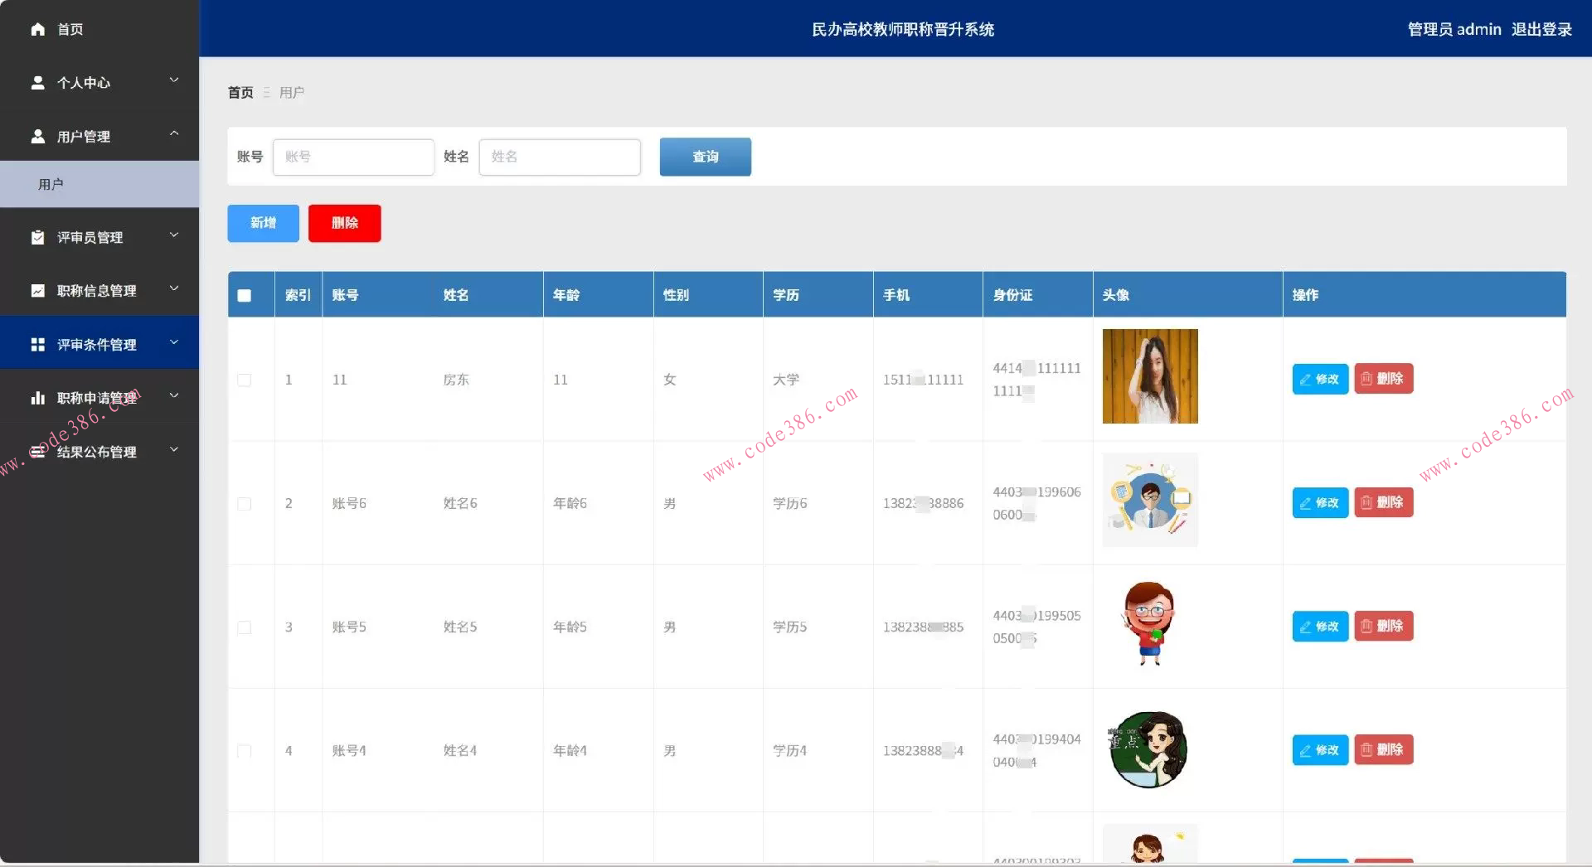The height and width of the screenshot is (867, 1592).
Task: Click the person icon next to 个人中心
Action: [38, 82]
